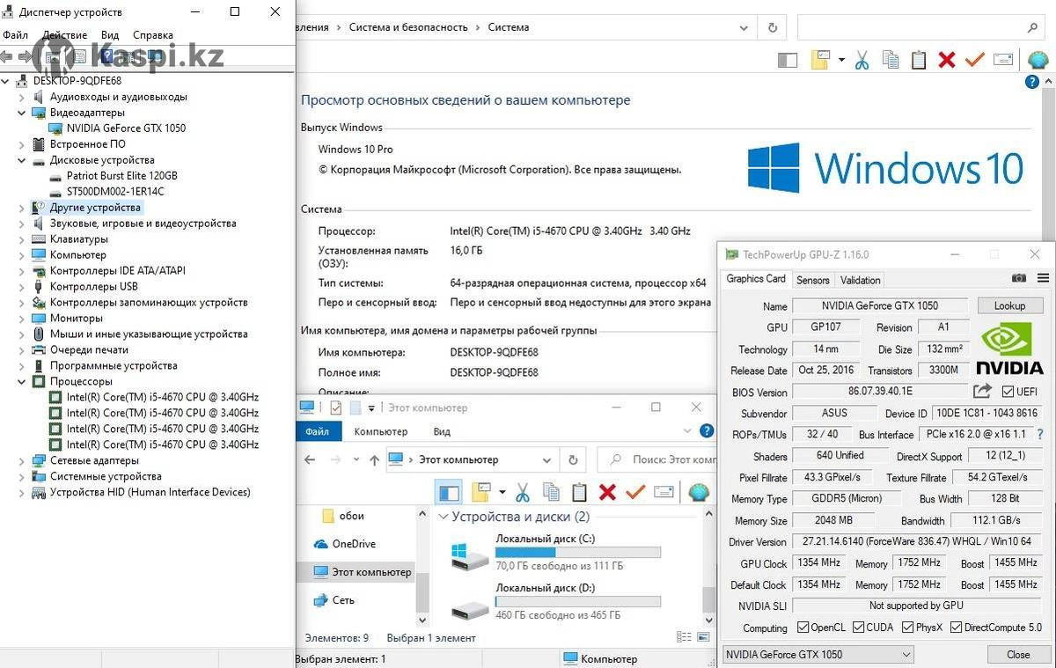Image resolution: width=1056 pixels, height=668 pixels.
Task: Click the Copy icon in the System window toolbar
Action: [891, 60]
